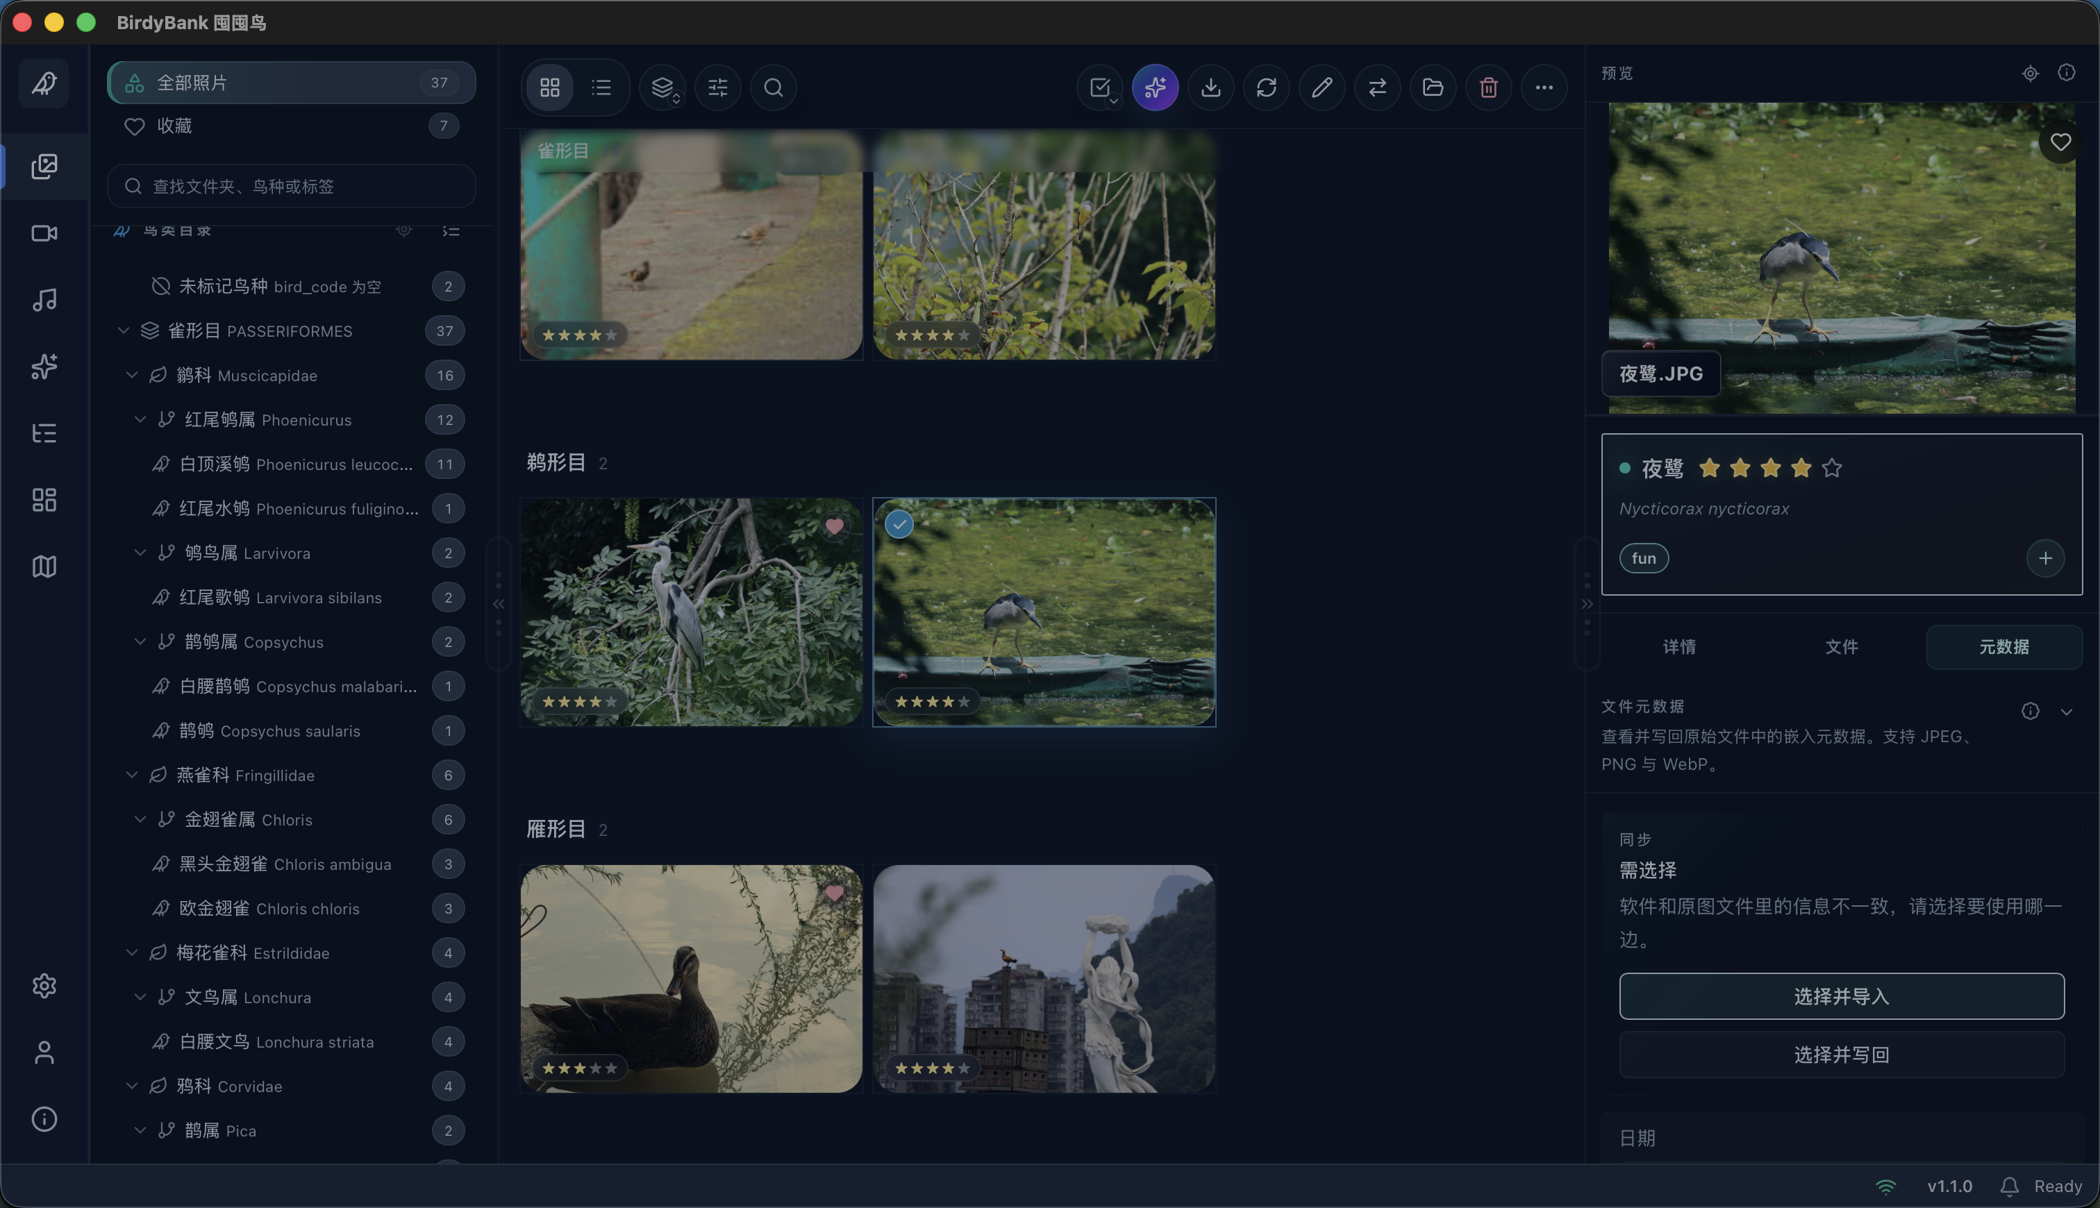Click the pencil edit toolbar icon
Screen dimensions: 2100x1208
(x=1322, y=87)
